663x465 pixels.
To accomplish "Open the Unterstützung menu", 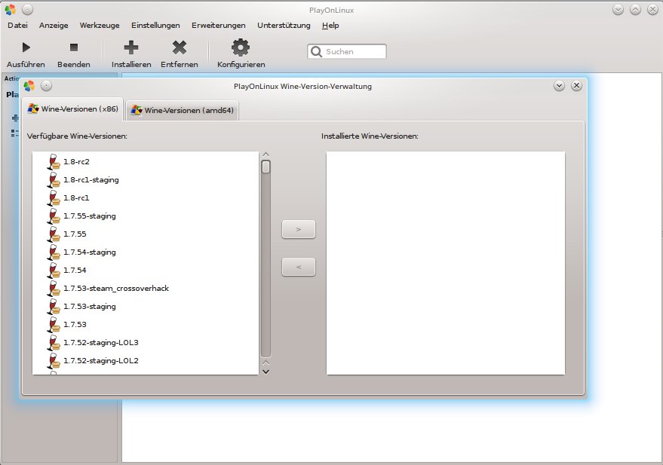I will (x=284, y=26).
